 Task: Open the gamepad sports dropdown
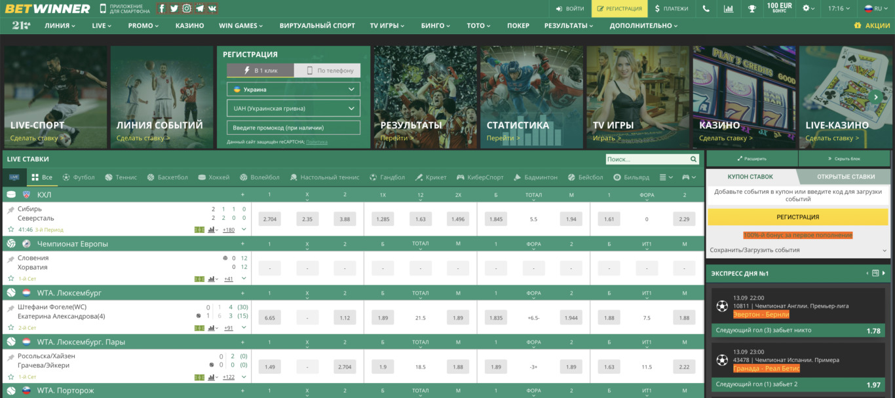click(x=689, y=177)
